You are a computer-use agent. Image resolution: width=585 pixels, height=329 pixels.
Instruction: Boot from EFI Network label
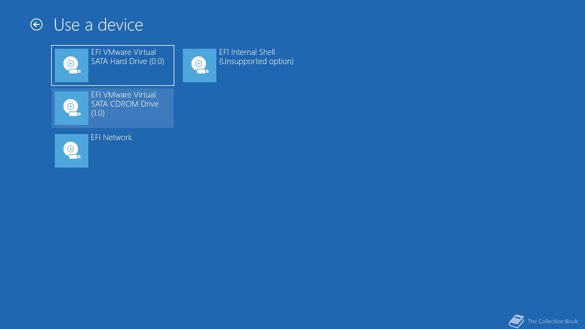111,137
